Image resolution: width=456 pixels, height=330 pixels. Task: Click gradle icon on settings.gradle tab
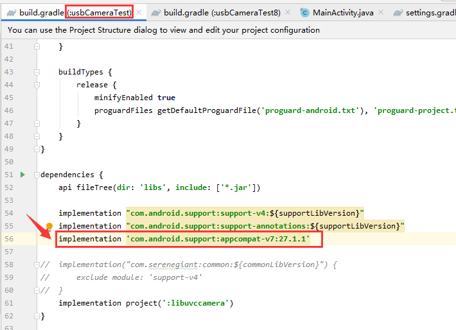[x=398, y=13]
